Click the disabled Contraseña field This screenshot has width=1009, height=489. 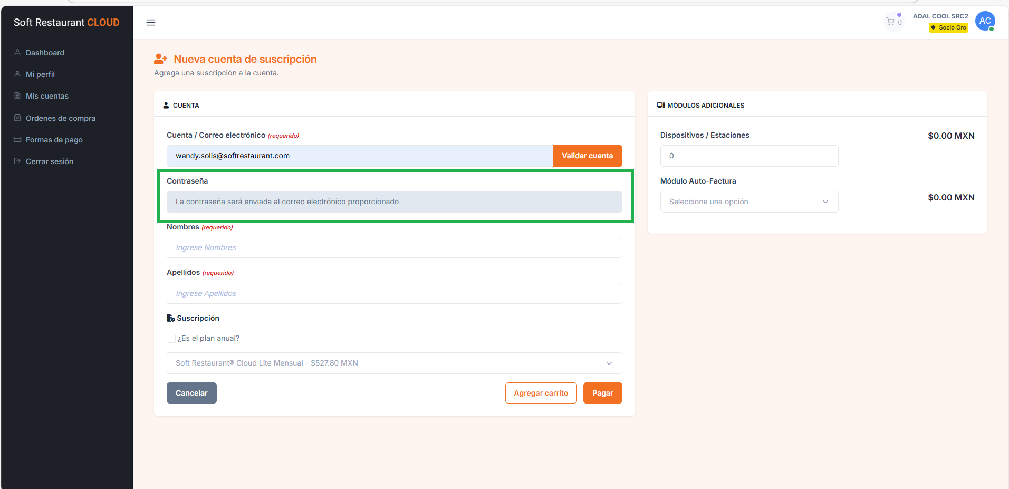tap(394, 202)
